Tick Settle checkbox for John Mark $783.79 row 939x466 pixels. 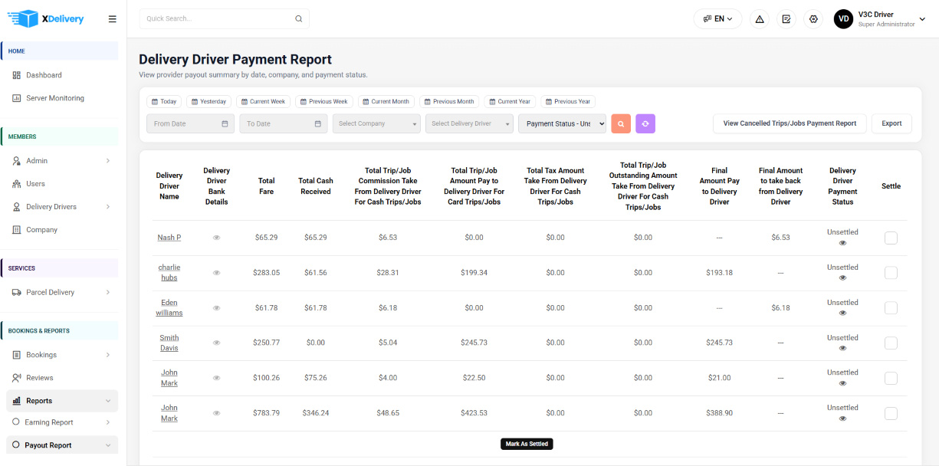point(891,413)
